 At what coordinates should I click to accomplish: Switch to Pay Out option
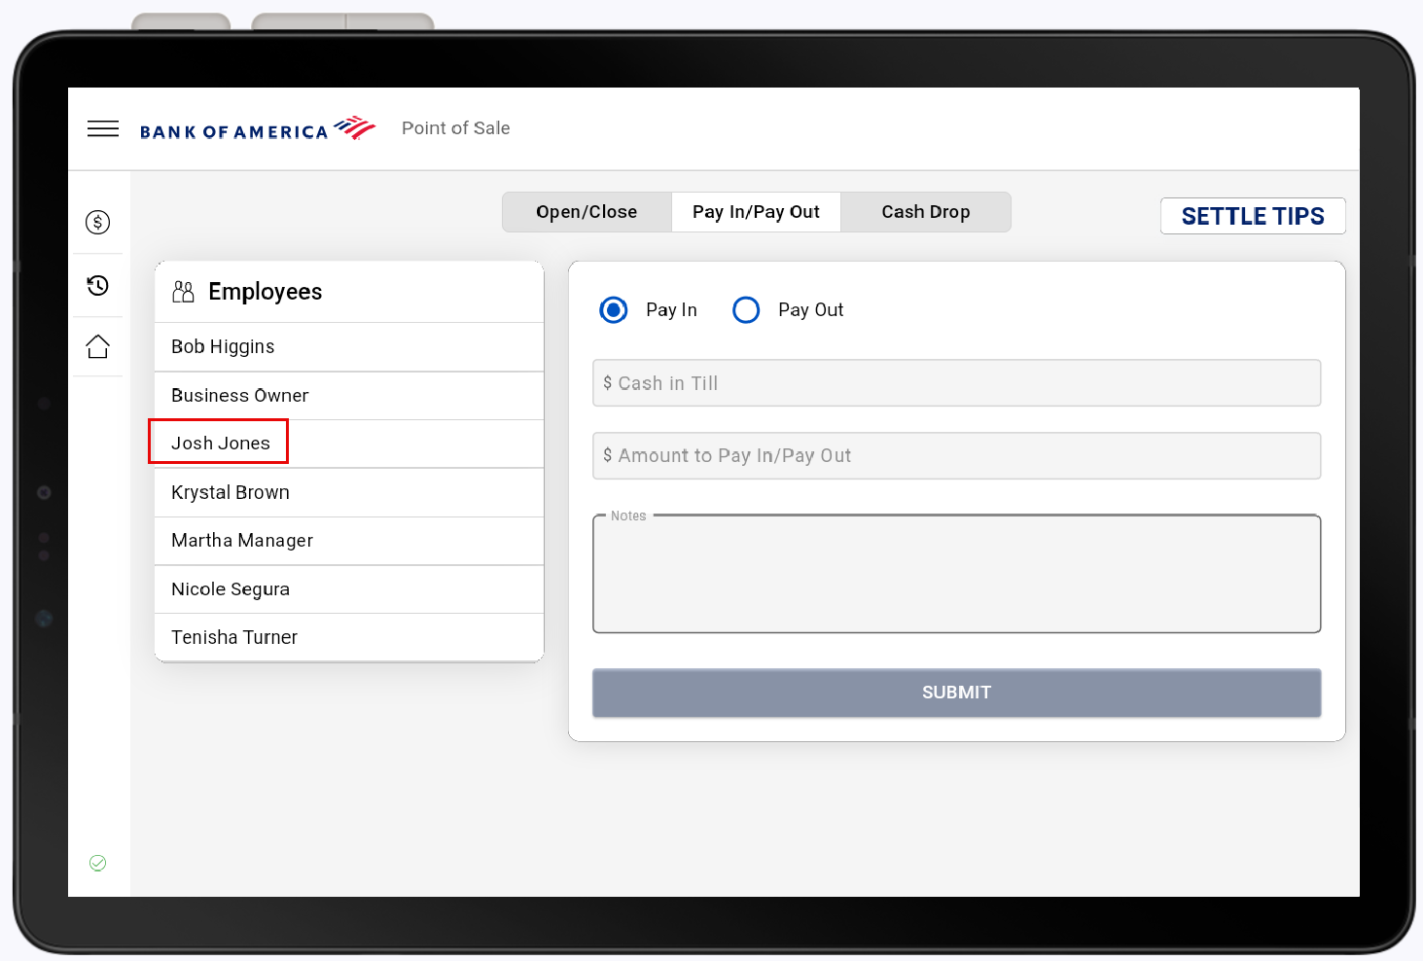(746, 309)
